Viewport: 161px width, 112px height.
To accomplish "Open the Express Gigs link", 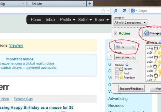I will (23, 99).
